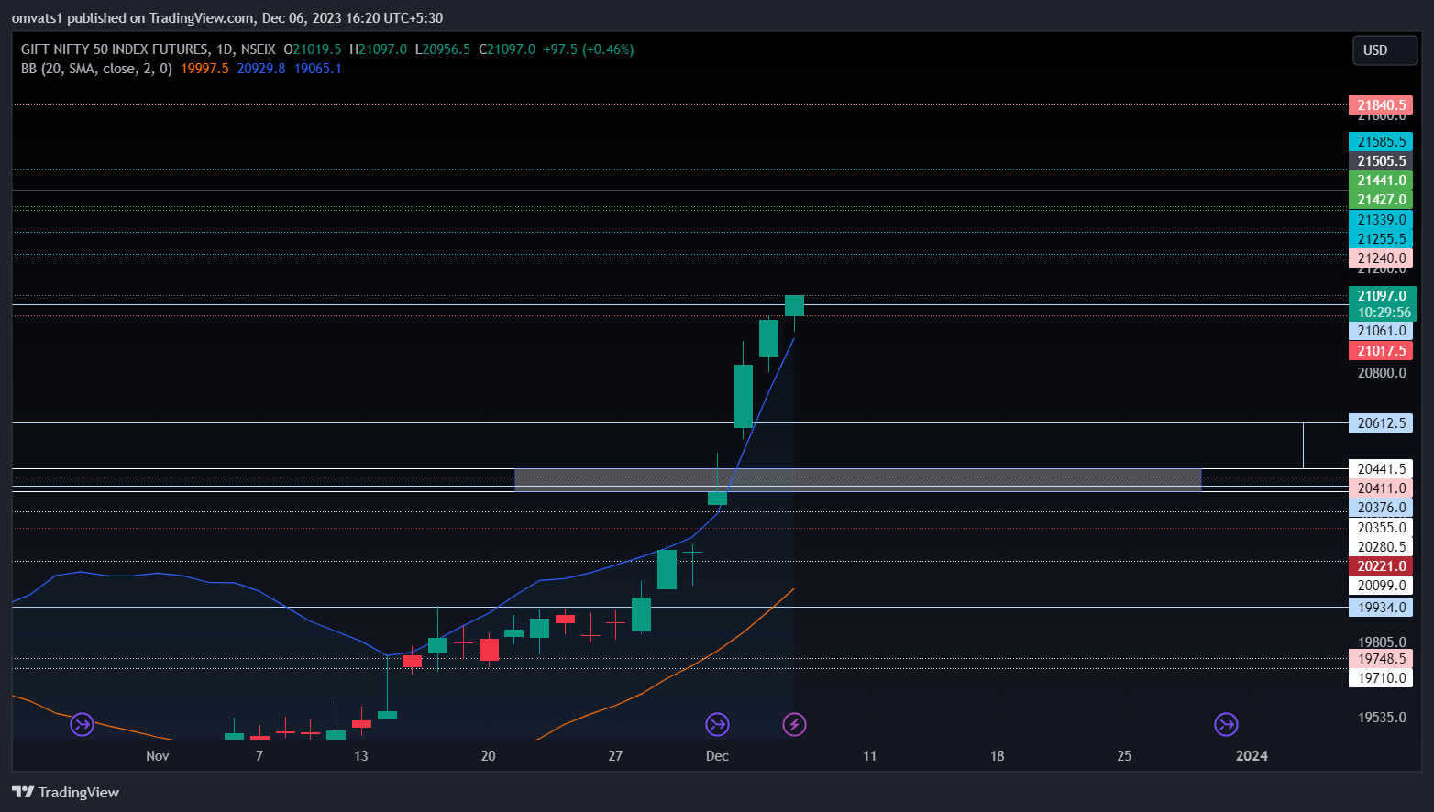Click the event icon near 2024
1434x812 pixels.
[x=1226, y=725]
